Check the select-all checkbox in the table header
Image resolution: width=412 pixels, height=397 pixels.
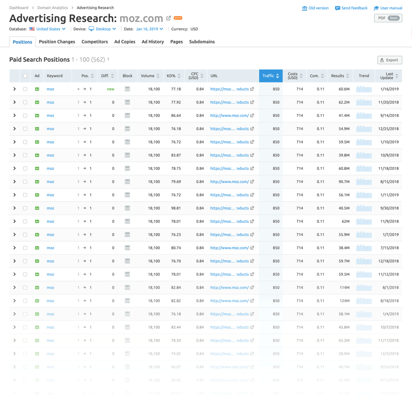(x=25, y=76)
